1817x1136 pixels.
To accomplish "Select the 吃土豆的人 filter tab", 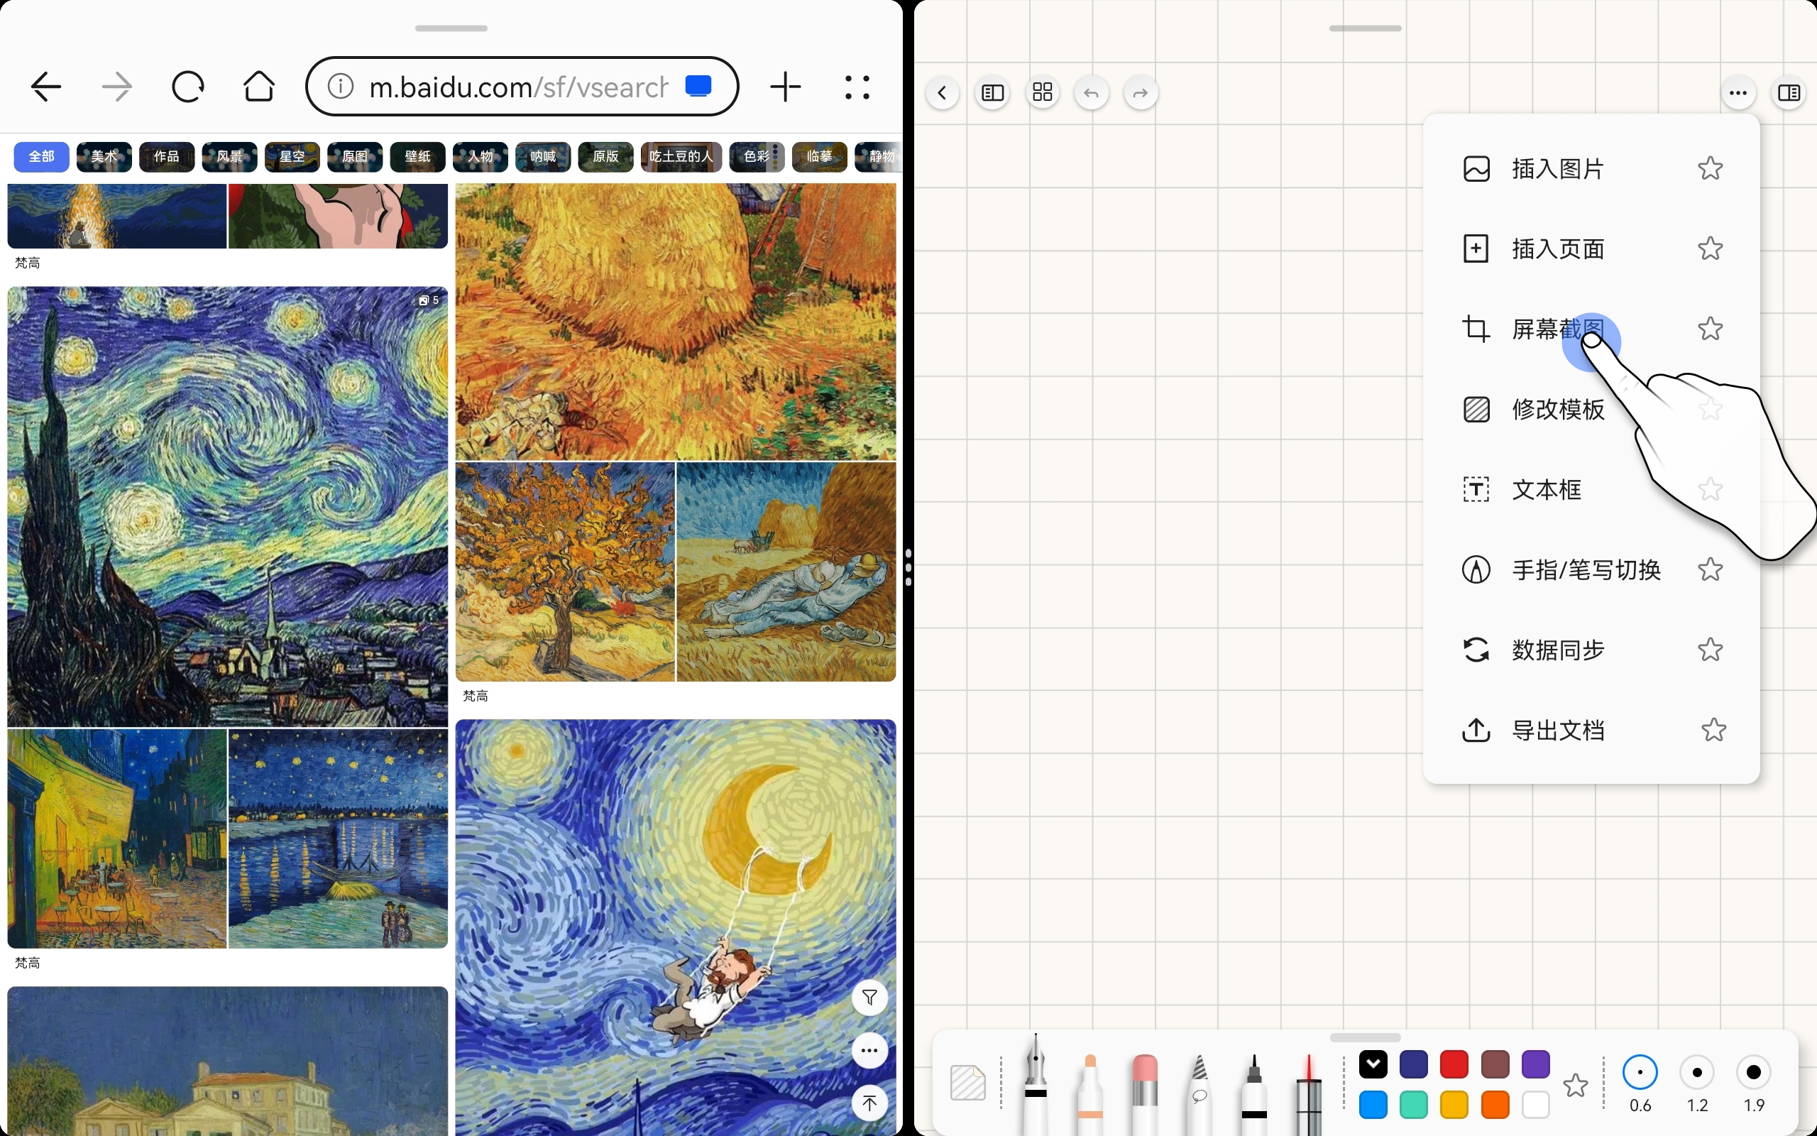I will pos(681,156).
